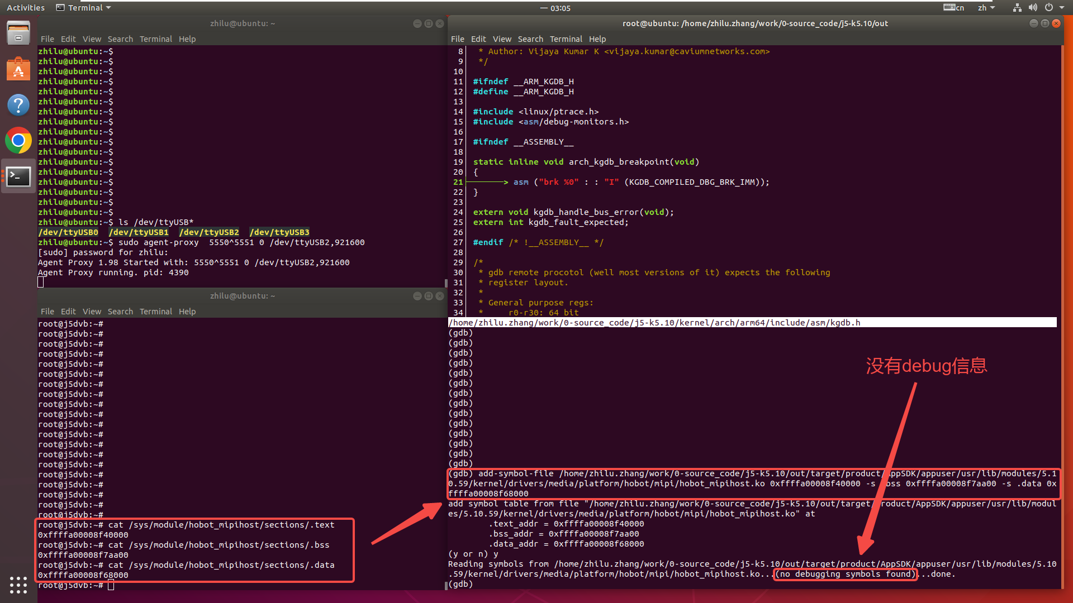Open the cn keyboard input indicator
The height and width of the screenshot is (603, 1073).
pos(953,8)
